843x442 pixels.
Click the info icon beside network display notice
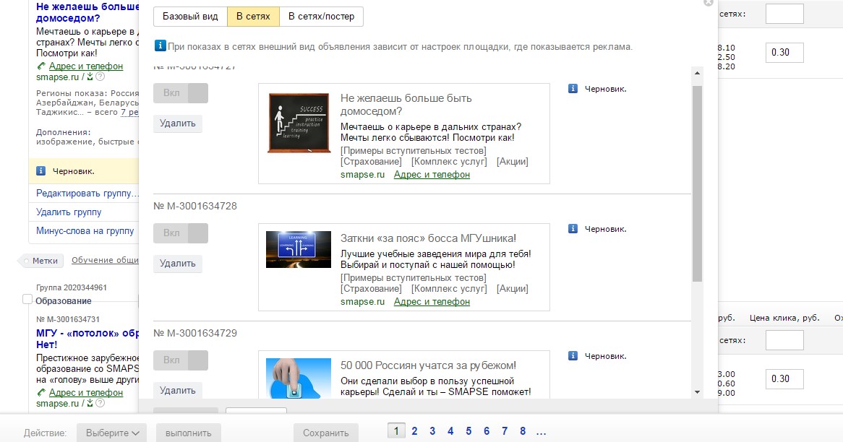pos(161,45)
